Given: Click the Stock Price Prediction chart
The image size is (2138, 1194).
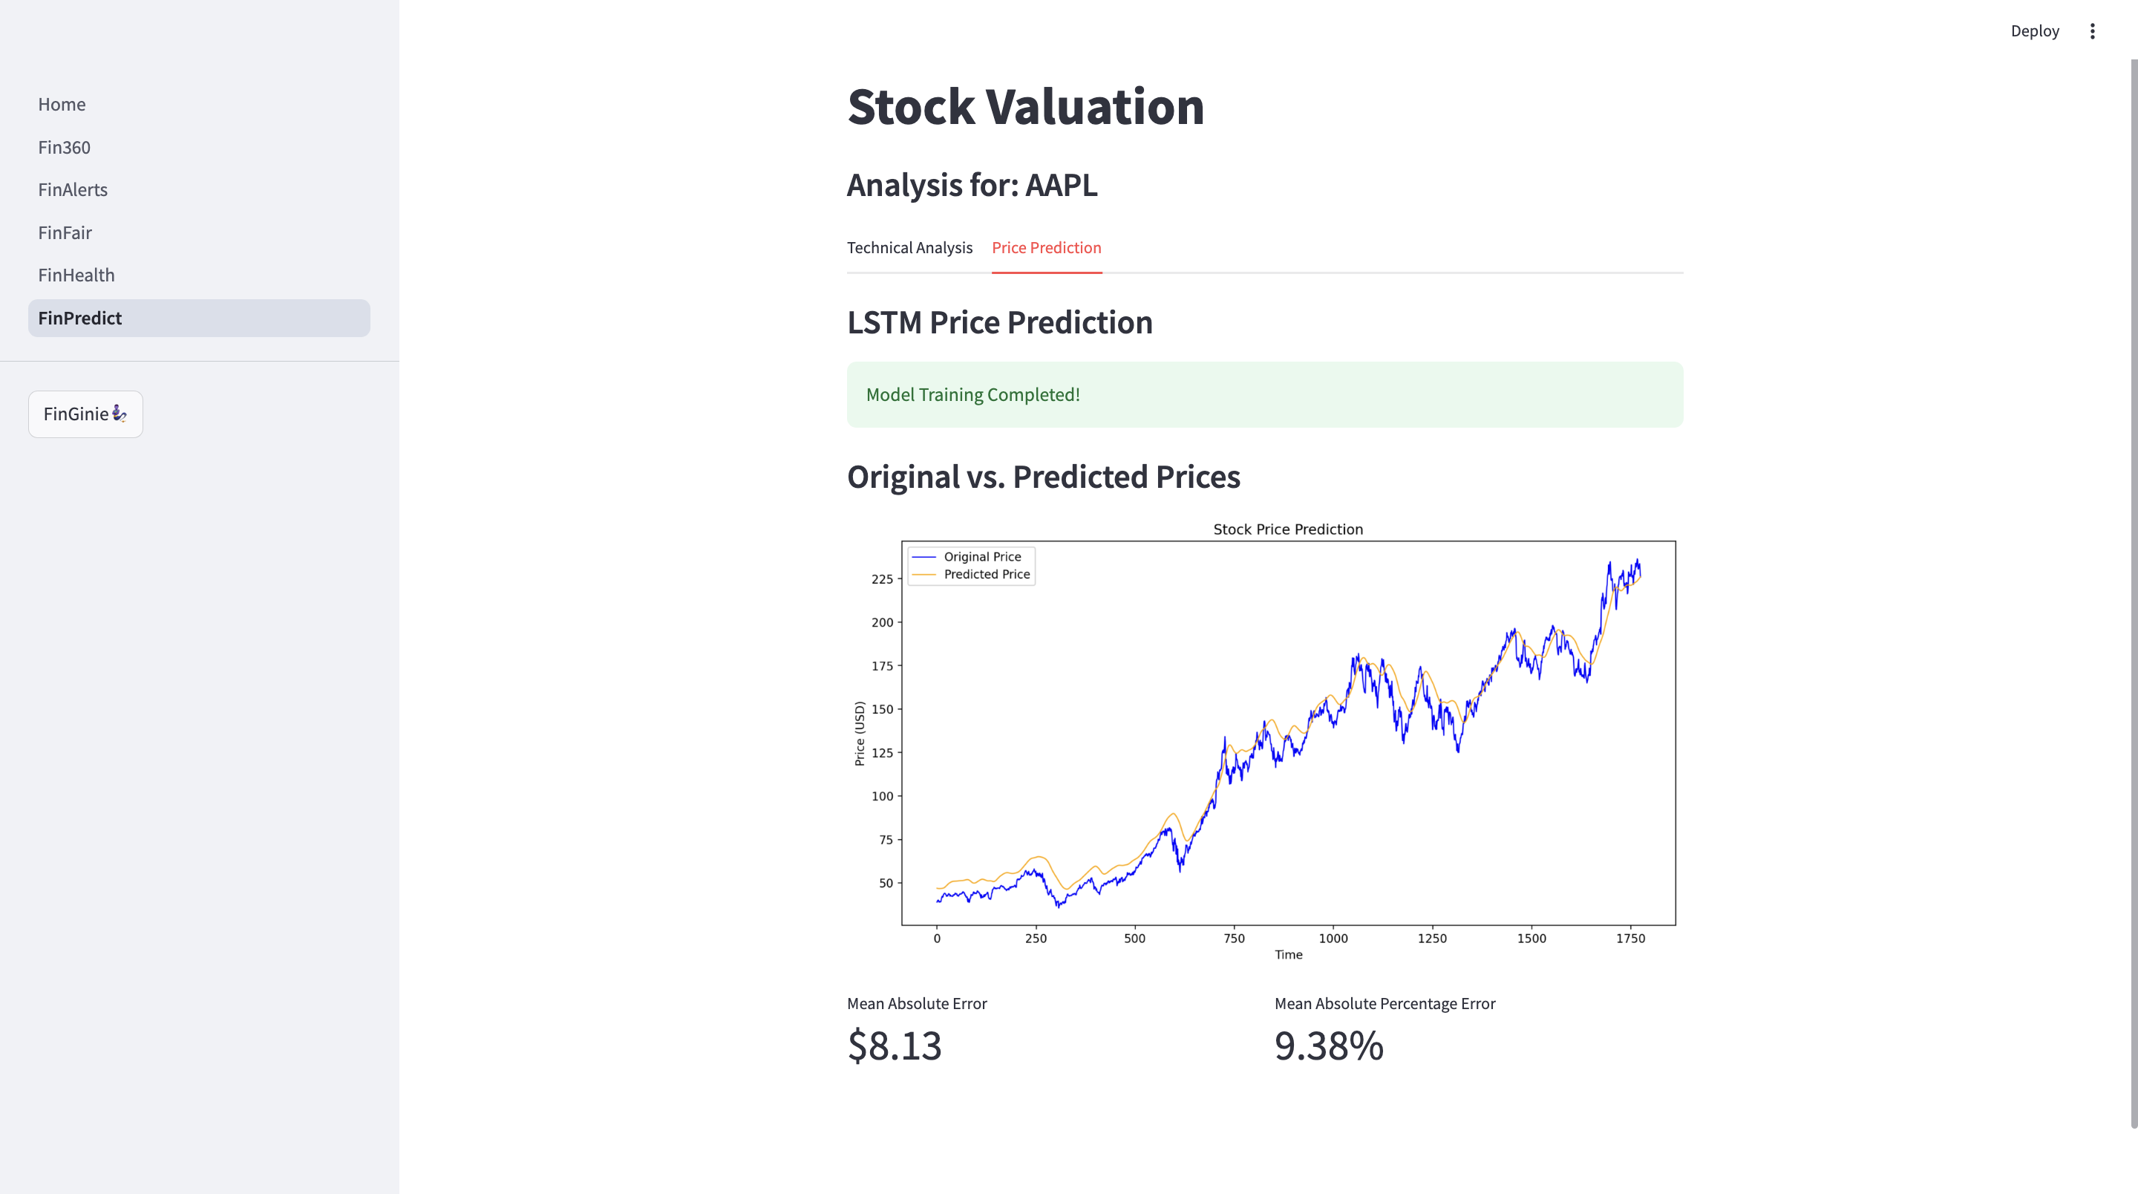Looking at the screenshot, I should tap(1287, 732).
